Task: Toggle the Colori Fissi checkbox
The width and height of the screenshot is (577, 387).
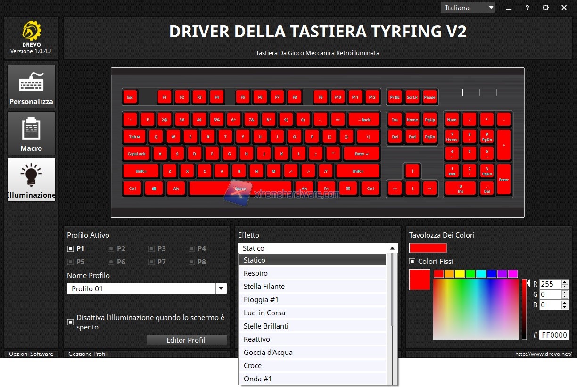Action: [x=412, y=261]
